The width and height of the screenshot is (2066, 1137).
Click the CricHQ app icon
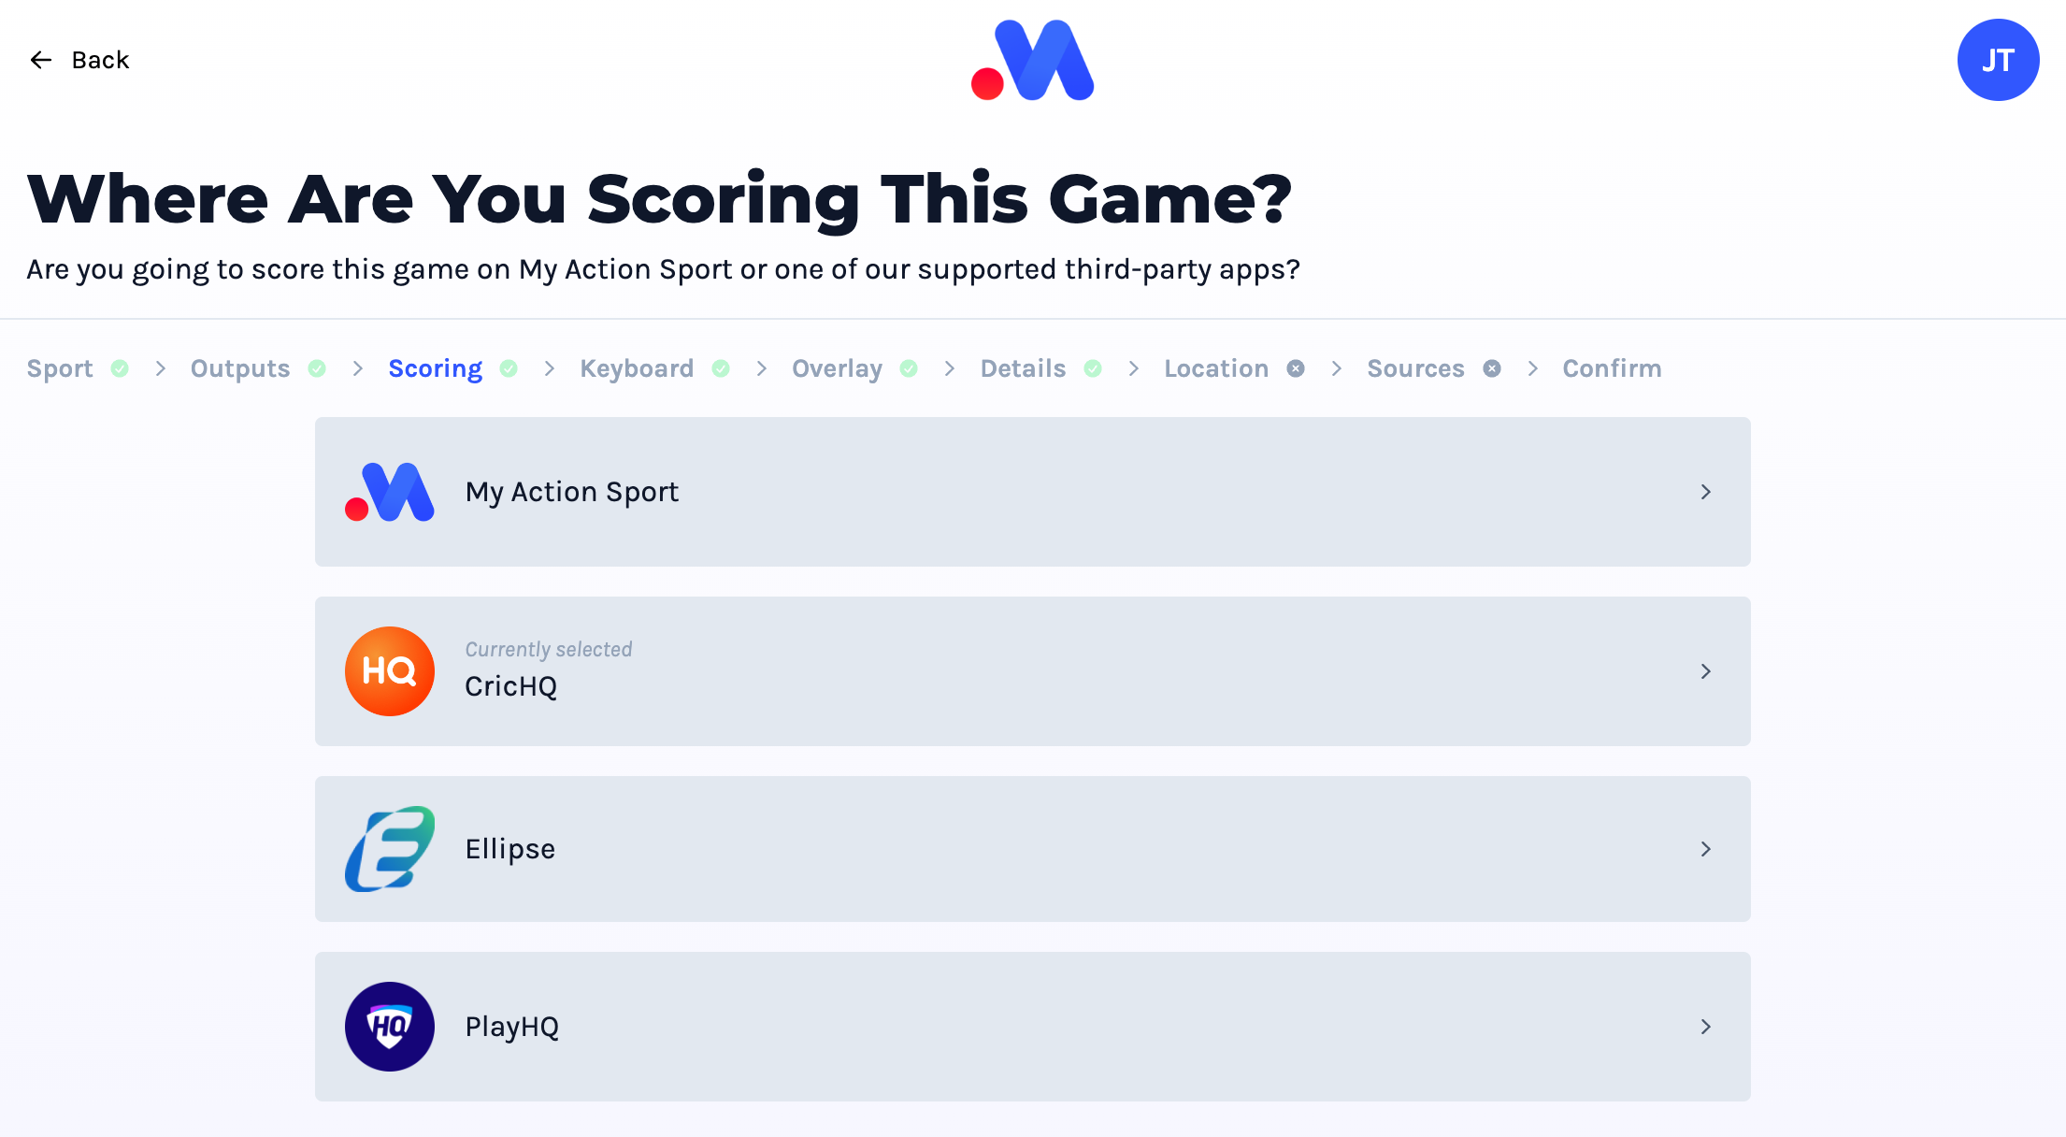pos(392,670)
